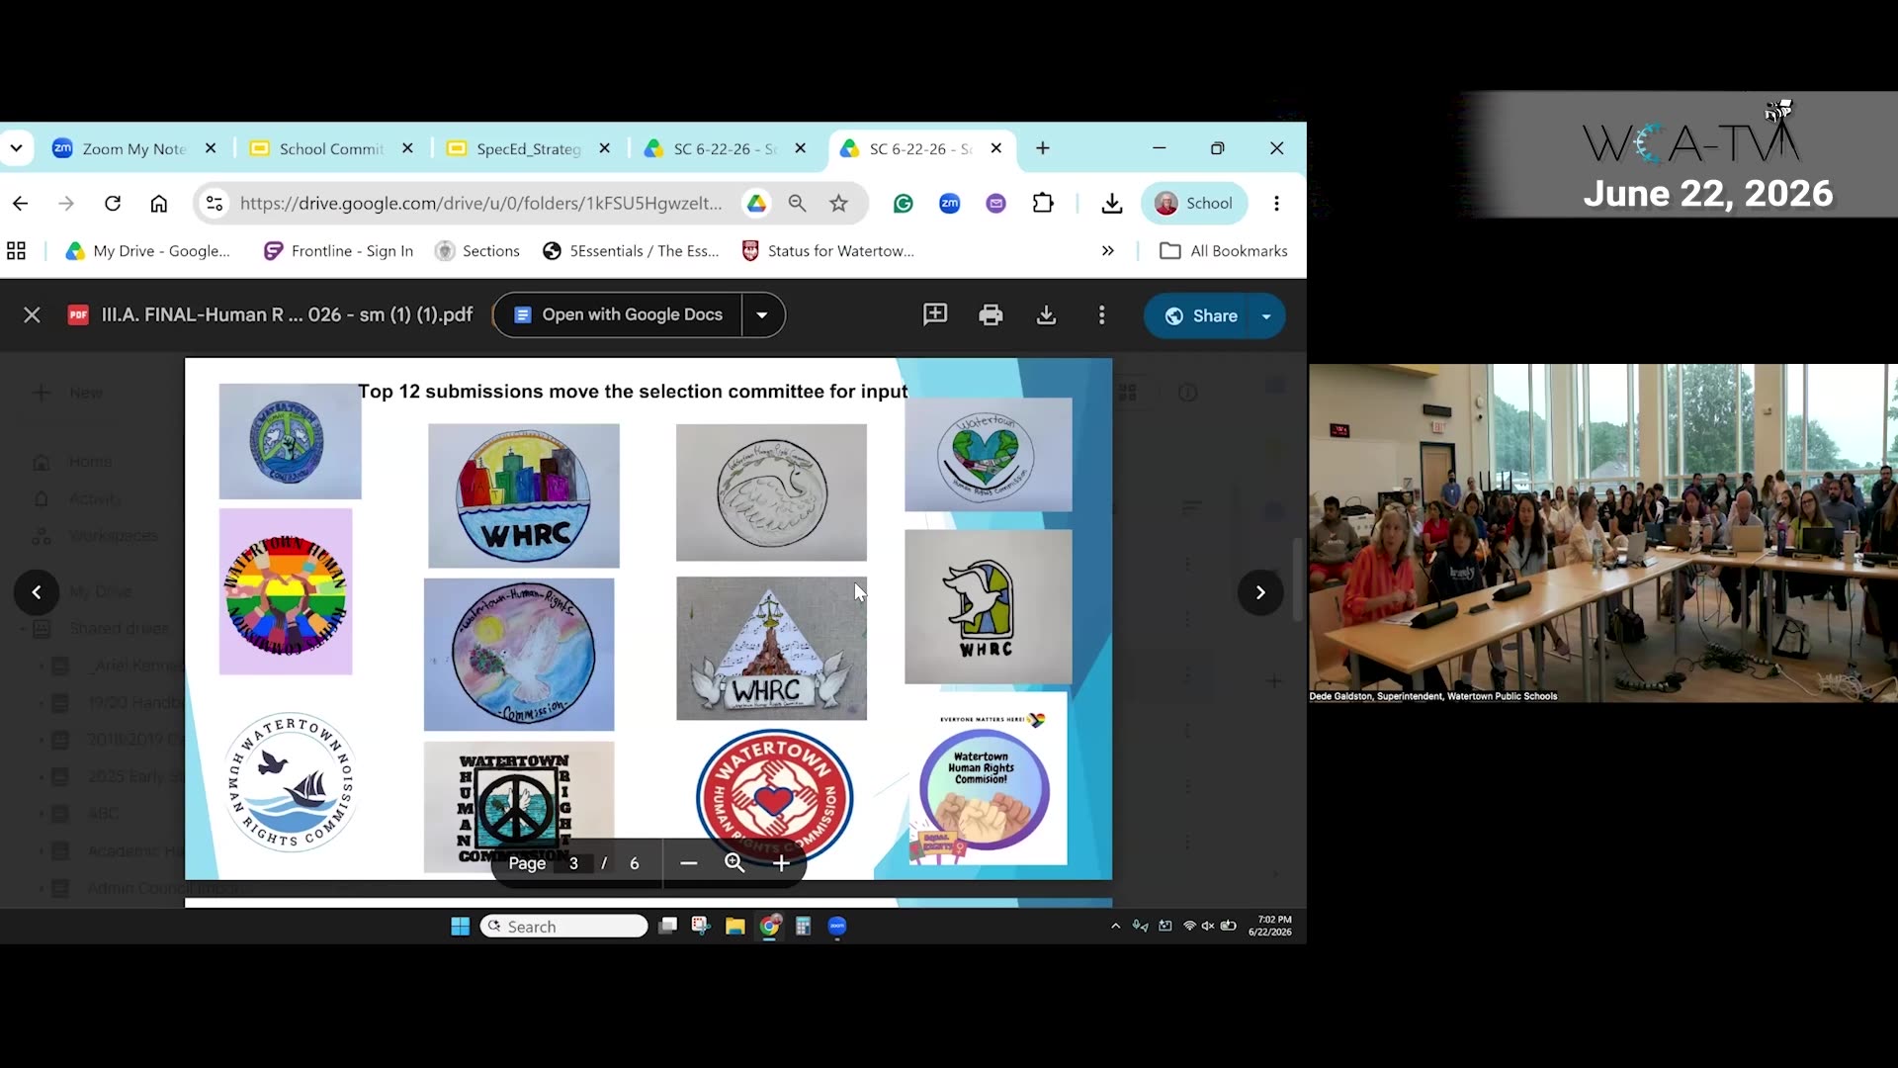Open Chrome downloads tray

1112,203
